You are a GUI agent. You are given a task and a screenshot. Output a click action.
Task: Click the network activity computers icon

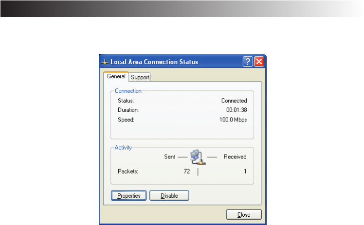198,157
